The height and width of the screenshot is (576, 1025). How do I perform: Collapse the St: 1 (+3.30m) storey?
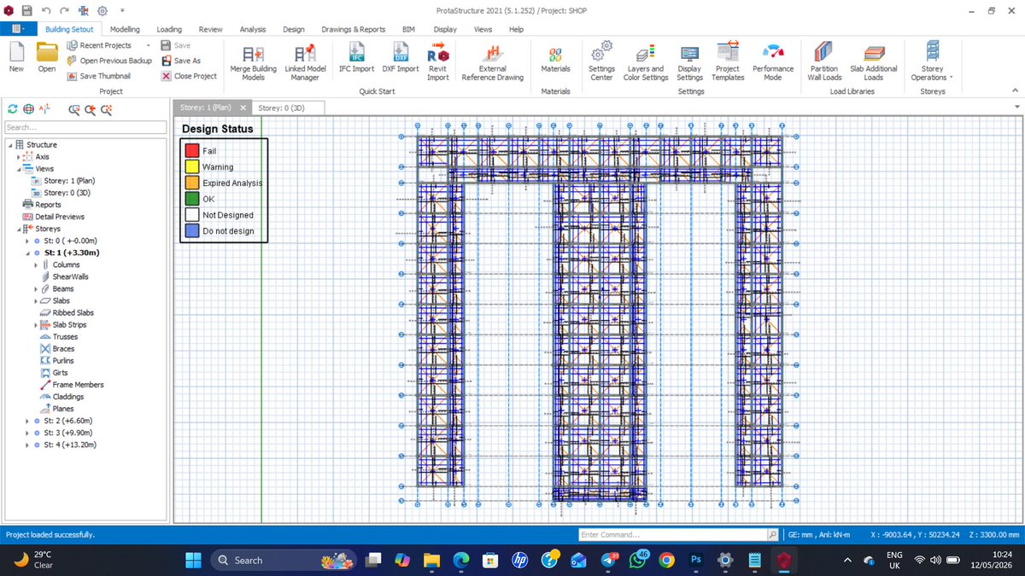pyautogui.click(x=28, y=253)
